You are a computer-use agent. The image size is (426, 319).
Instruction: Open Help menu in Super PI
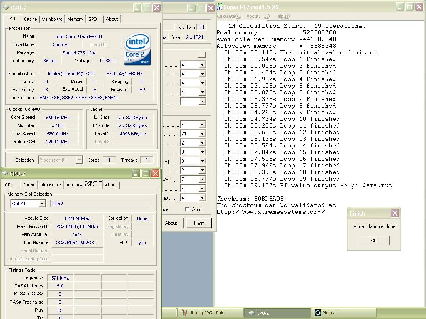coord(282,16)
